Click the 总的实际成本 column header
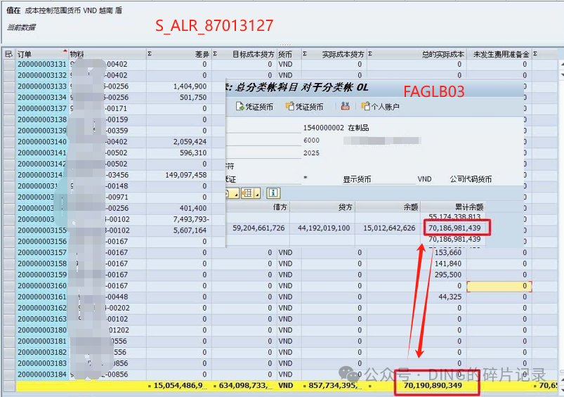The height and width of the screenshot is (397, 564). coord(417,54)
